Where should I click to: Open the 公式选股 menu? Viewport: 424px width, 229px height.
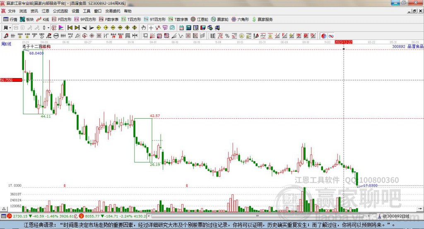(x=60, y=11)
